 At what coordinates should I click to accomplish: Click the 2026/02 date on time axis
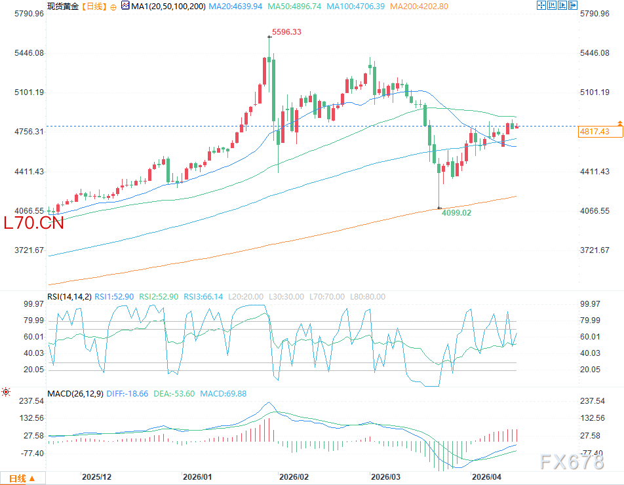[x=289, y=477]
